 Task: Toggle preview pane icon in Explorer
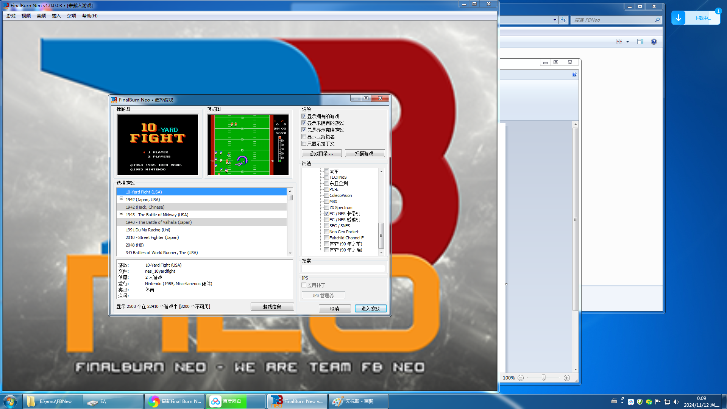(x=640, y=42)
